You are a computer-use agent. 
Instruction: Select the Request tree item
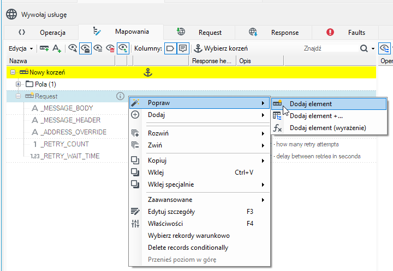[x=41, y=96]
